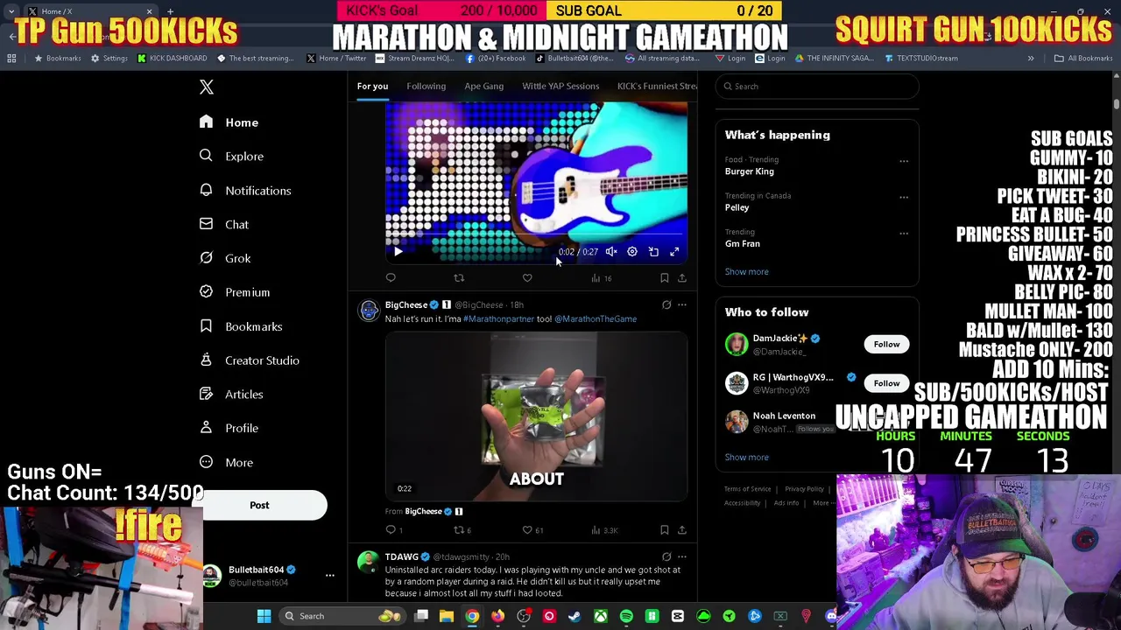The width and height of the screenshot is (1121, 630).
Task: Click the Articles sidebar icon
Action: (x=206, y=394)
